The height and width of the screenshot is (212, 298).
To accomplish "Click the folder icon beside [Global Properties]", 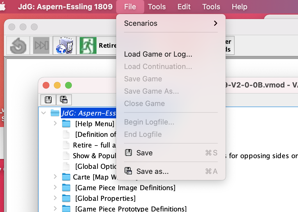I will pyautogui.click(x=66, y=198).
